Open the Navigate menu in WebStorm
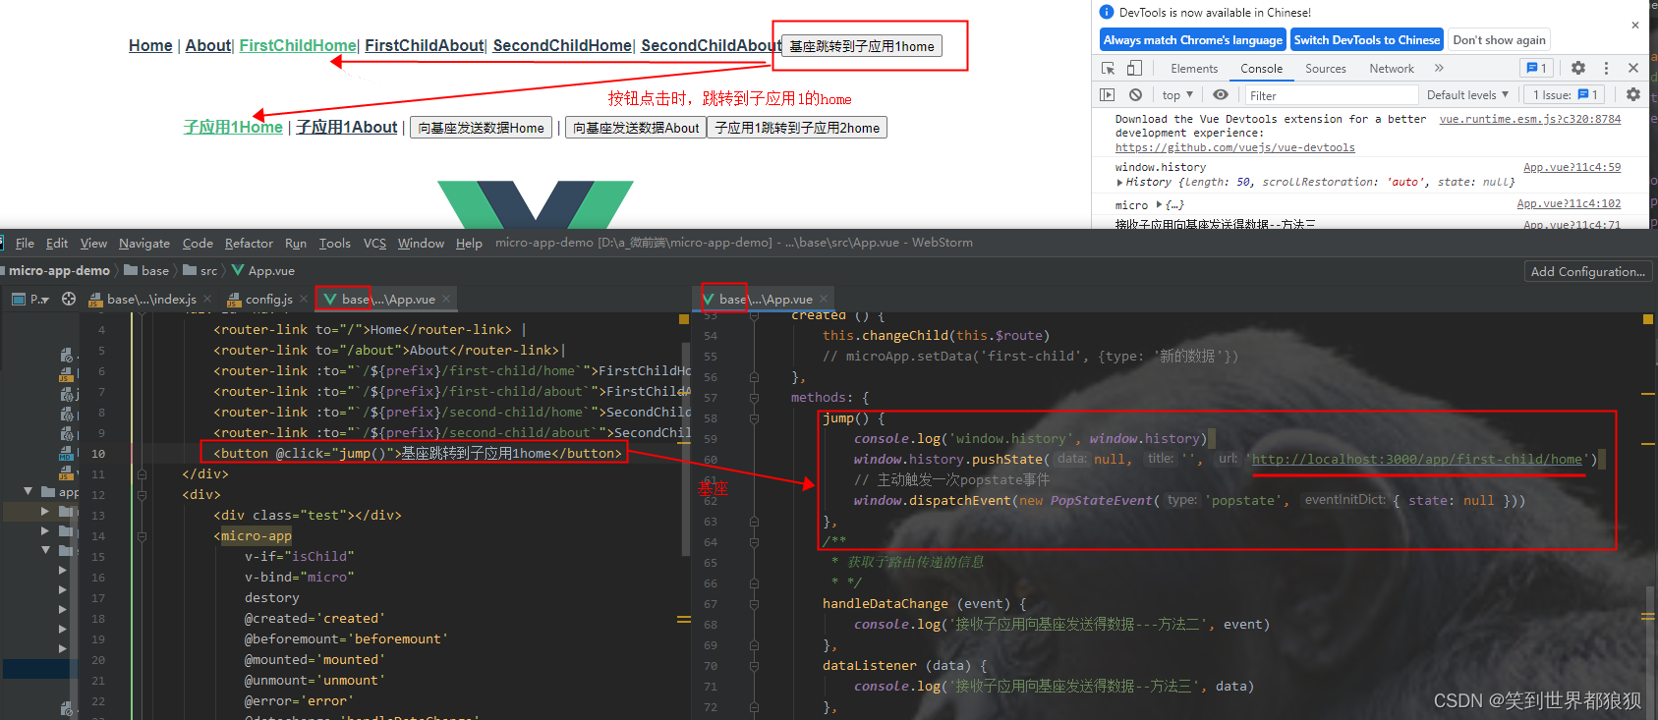This screenshot has height=720, width=1658. click(x=144, y=244)
